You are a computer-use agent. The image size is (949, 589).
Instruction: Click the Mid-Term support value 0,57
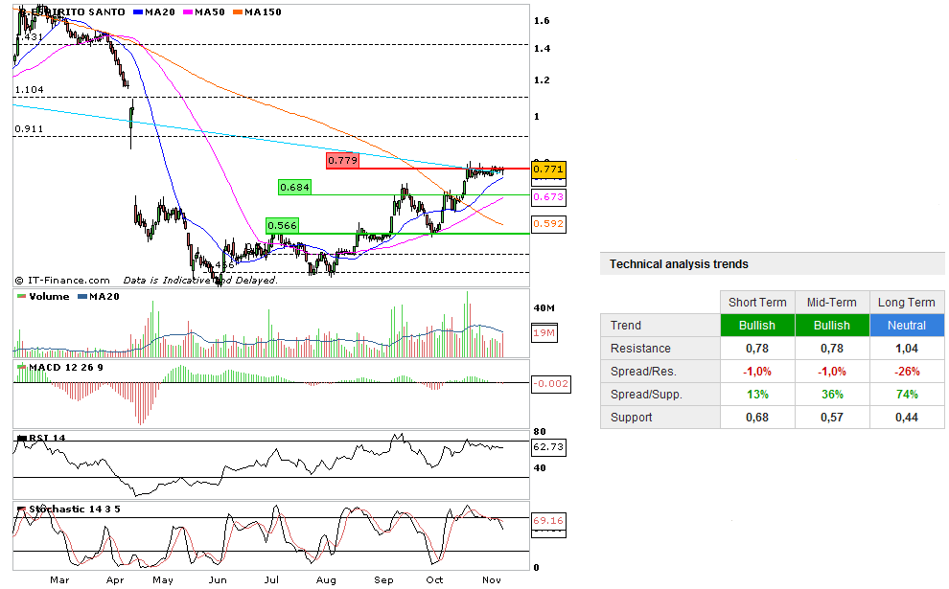click(832, 418)
